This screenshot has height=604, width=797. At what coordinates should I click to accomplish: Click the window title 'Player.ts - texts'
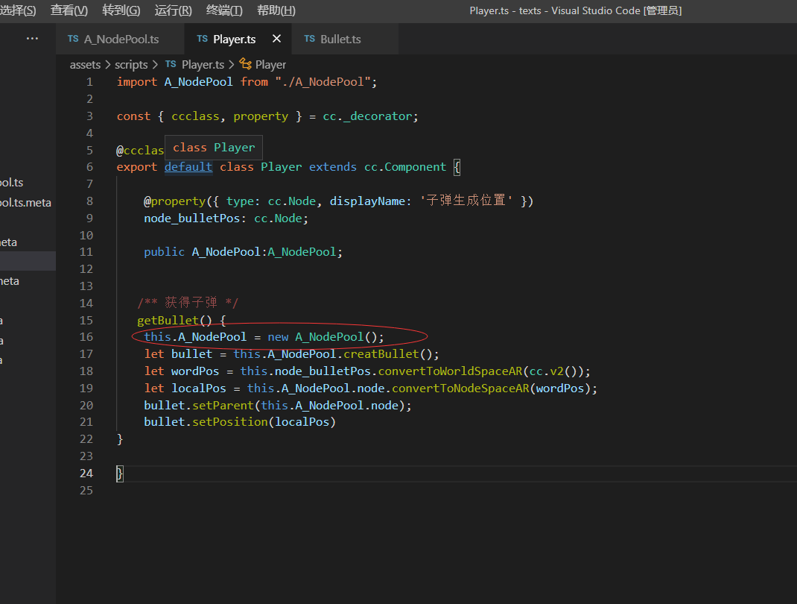pyautogui.click(x=505, y=10)
